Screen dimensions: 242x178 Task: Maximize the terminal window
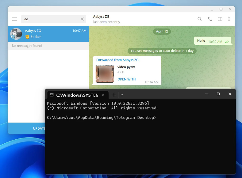tap(218, 94)
